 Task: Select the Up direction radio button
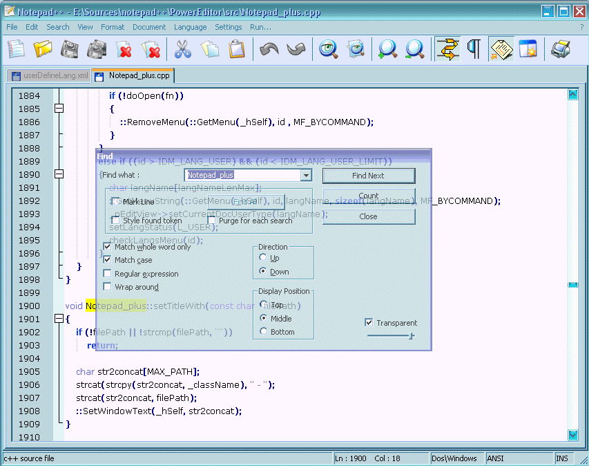[x=263, y=257]
